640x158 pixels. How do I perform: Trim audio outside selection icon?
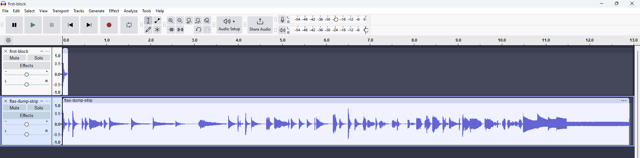point(171,30)
